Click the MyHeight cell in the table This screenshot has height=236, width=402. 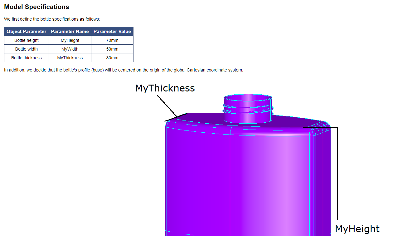point(70,40)
